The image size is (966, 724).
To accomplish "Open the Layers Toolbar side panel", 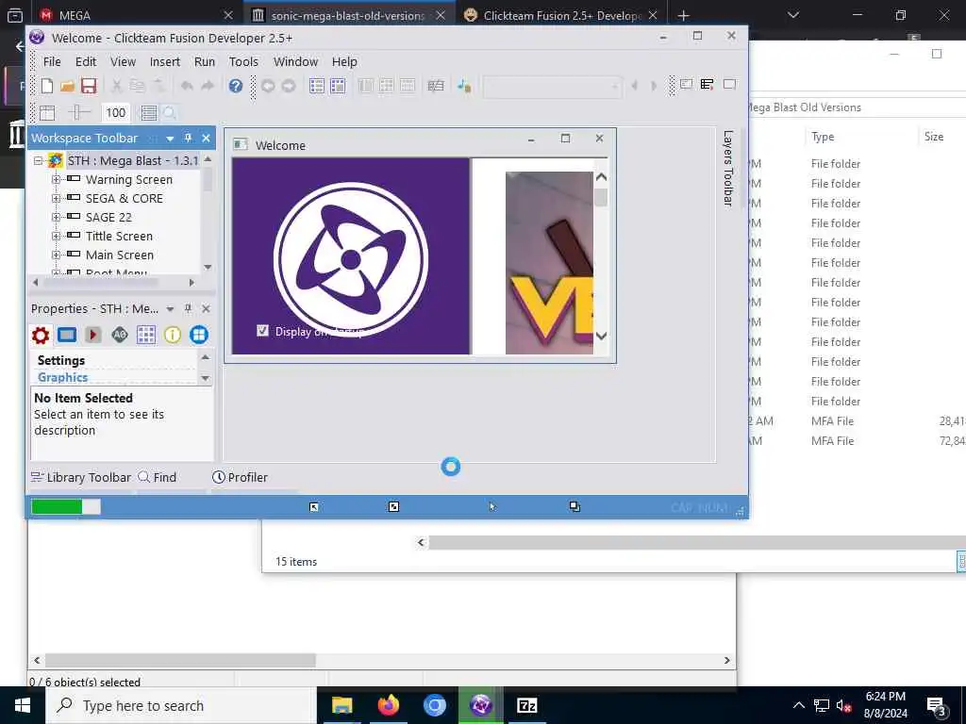I will click(727, 168).
